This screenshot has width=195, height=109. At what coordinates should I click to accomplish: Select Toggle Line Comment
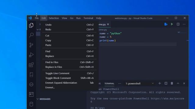coord(69,73)
